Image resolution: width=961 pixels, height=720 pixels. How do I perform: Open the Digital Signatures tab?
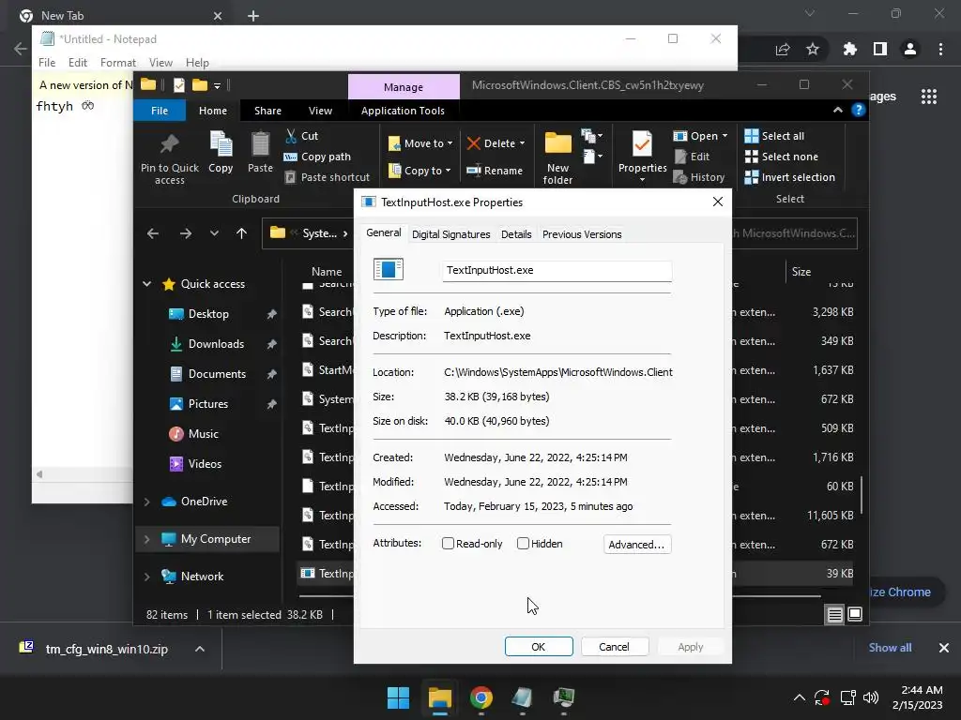pos(451,234)
